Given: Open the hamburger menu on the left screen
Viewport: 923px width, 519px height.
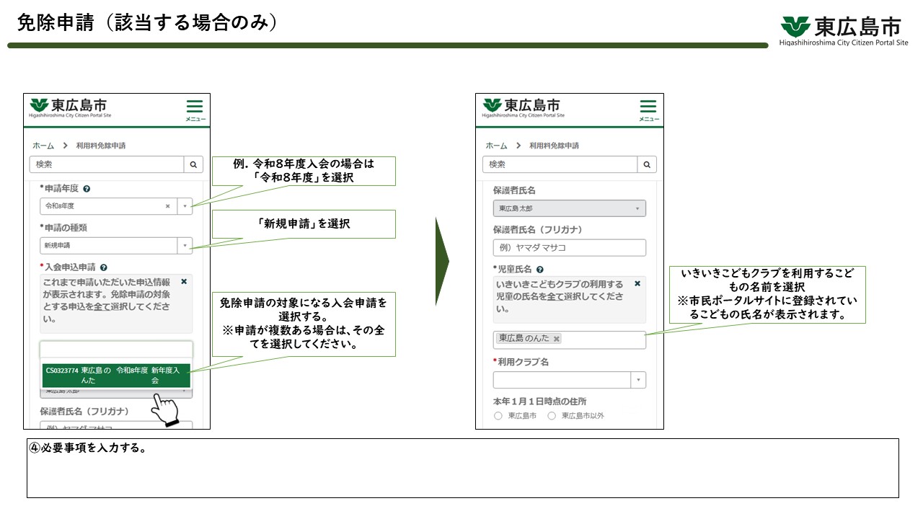Looking at the screenshot, I should point(195,106).
